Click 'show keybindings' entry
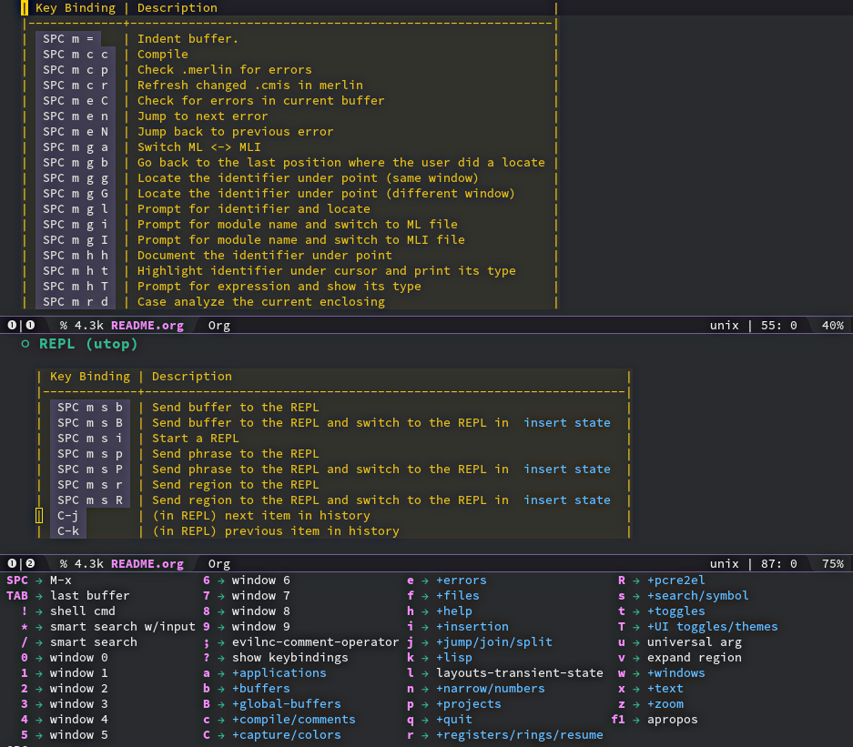Screen dimensions: 853x747 click(290, 657)
